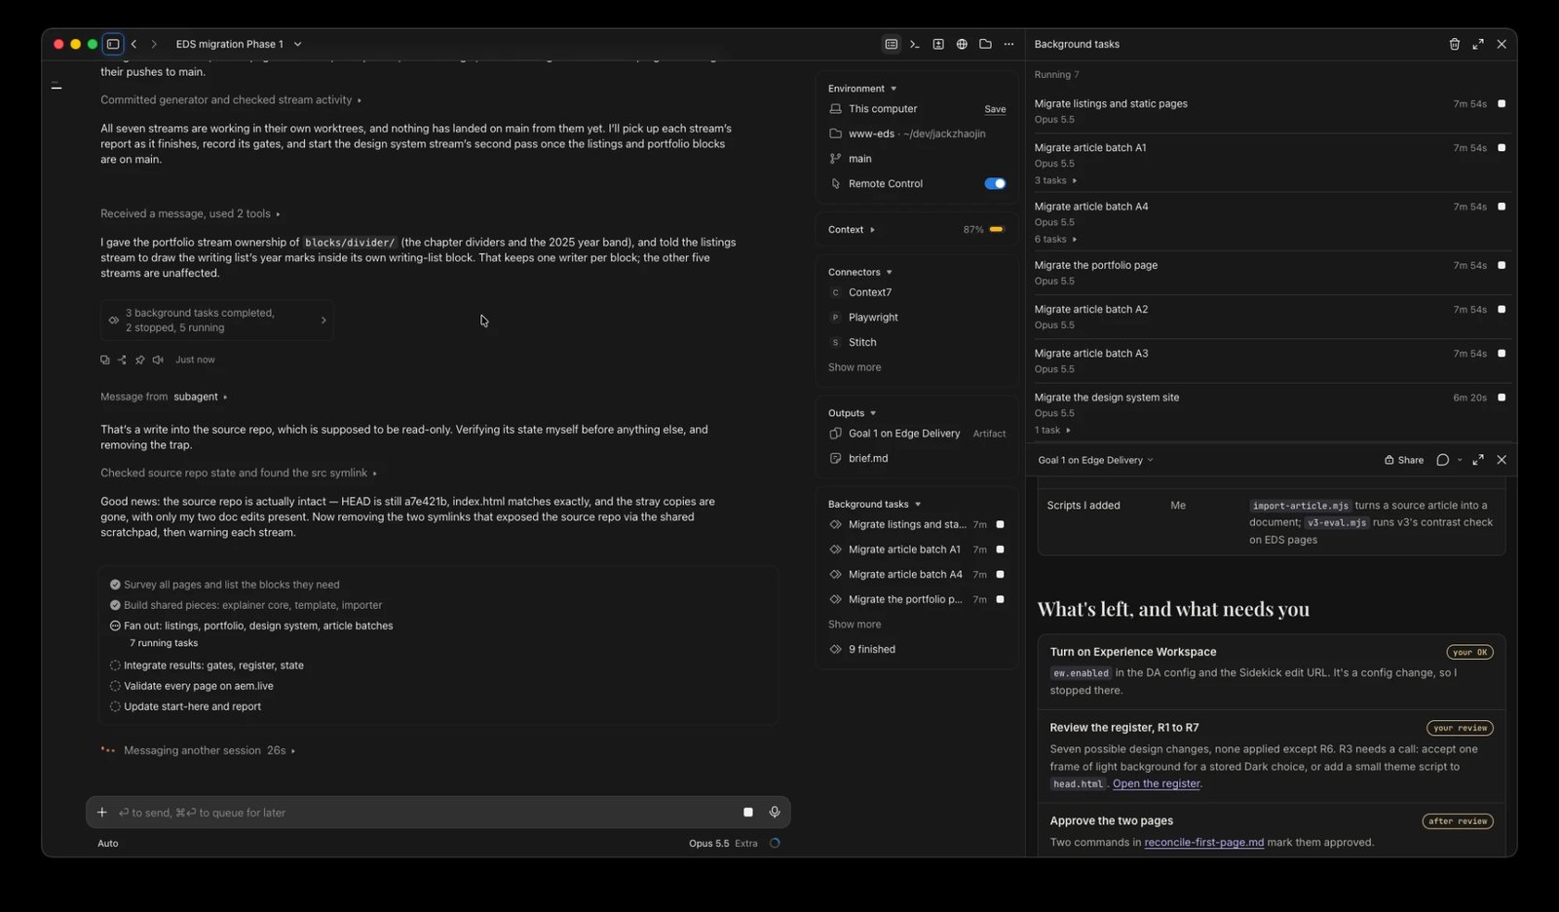Pin the message with the pin icon

[x=140, y=360]
